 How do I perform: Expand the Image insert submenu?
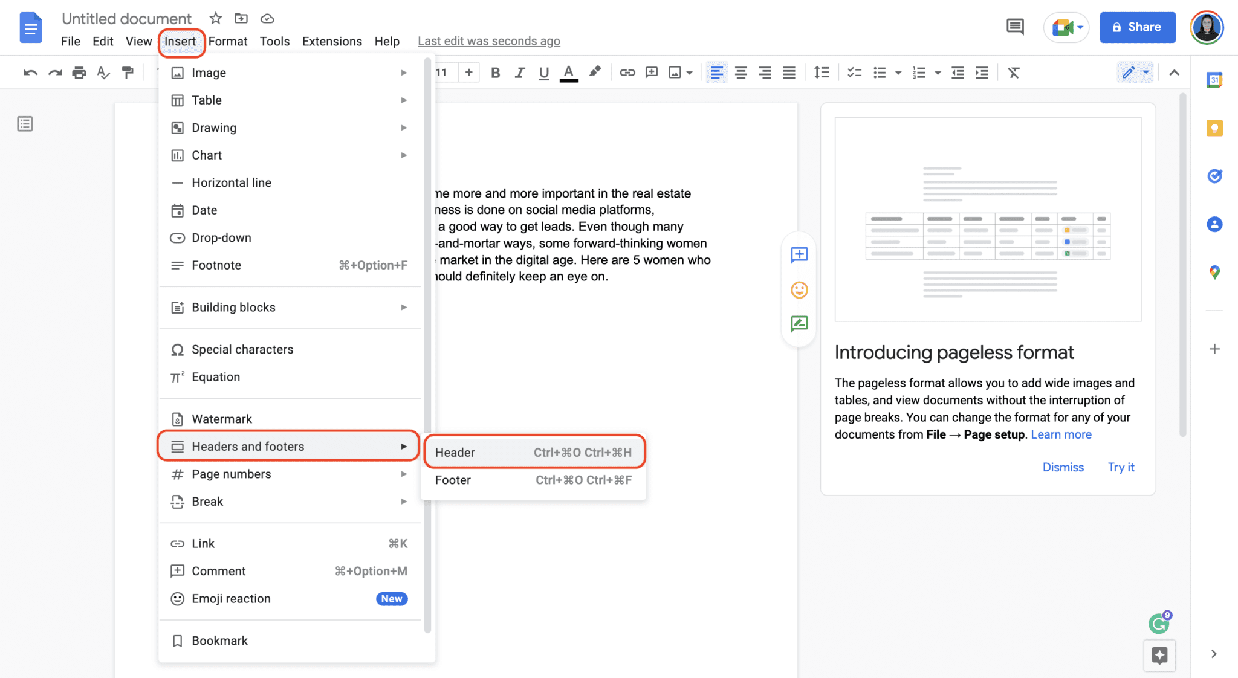404,73
